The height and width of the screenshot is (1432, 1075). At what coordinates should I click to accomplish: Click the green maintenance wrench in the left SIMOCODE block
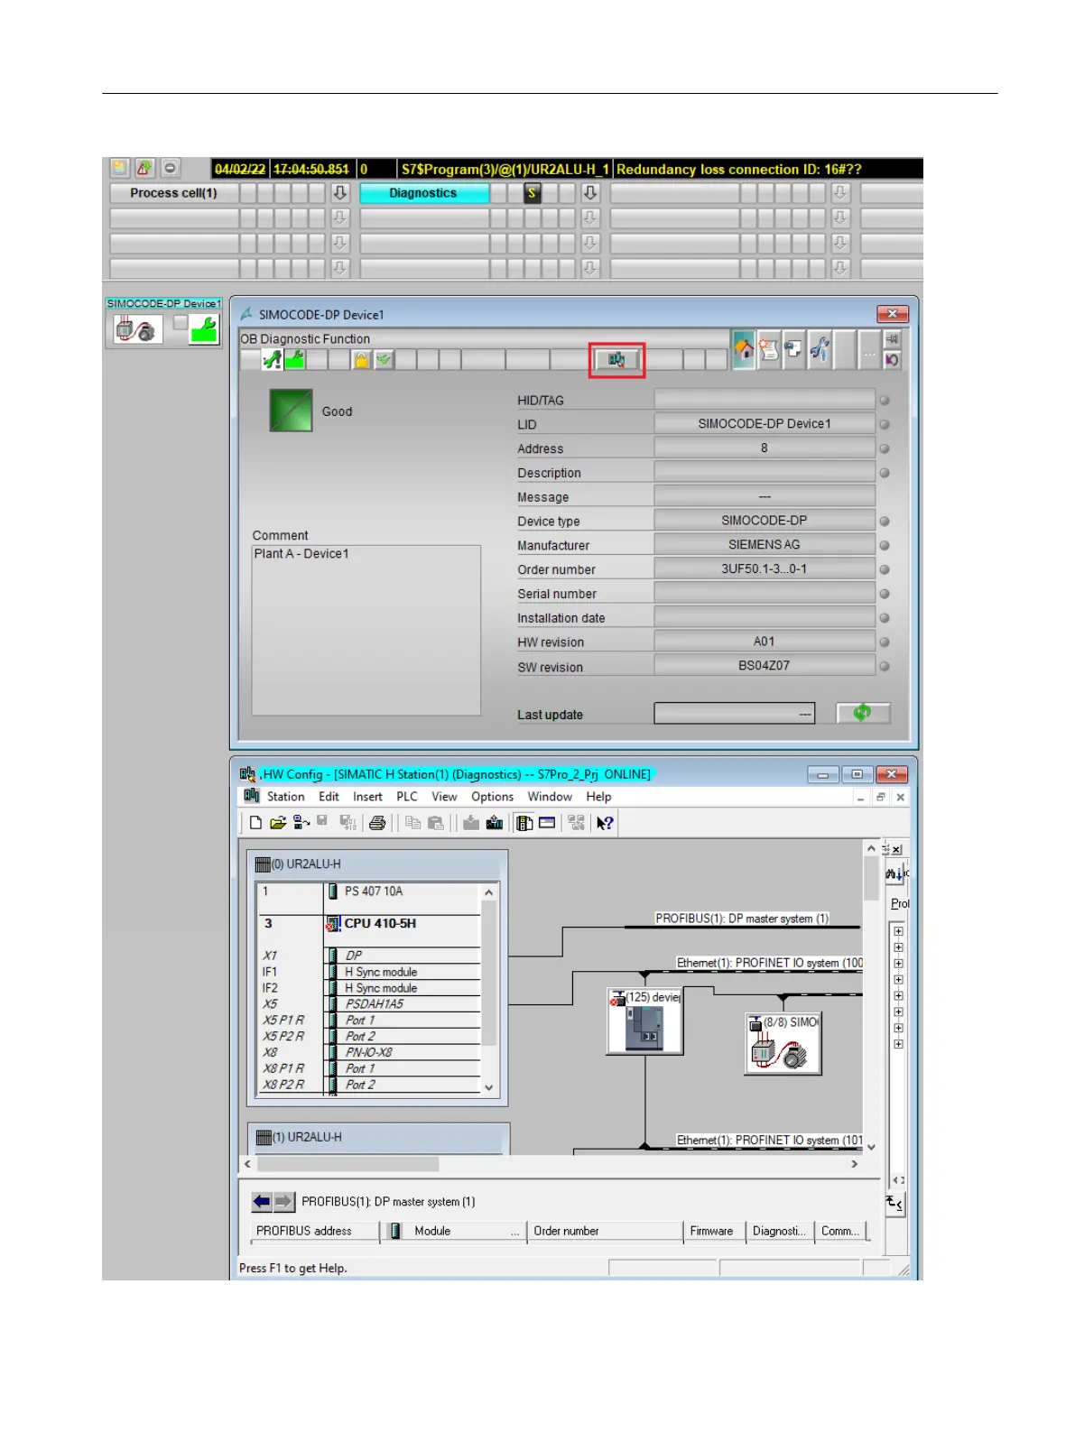(205, 329)
